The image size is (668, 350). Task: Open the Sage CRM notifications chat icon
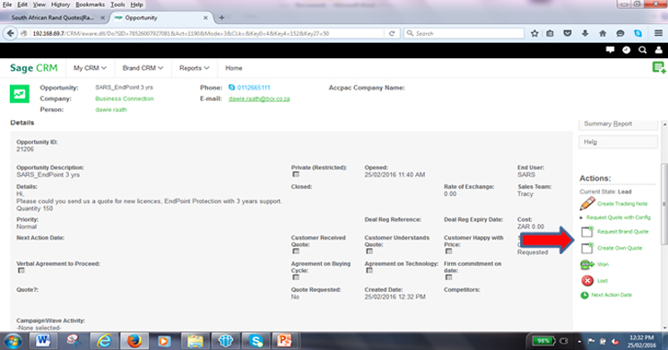pyautogui.click(x=610, y=50)
